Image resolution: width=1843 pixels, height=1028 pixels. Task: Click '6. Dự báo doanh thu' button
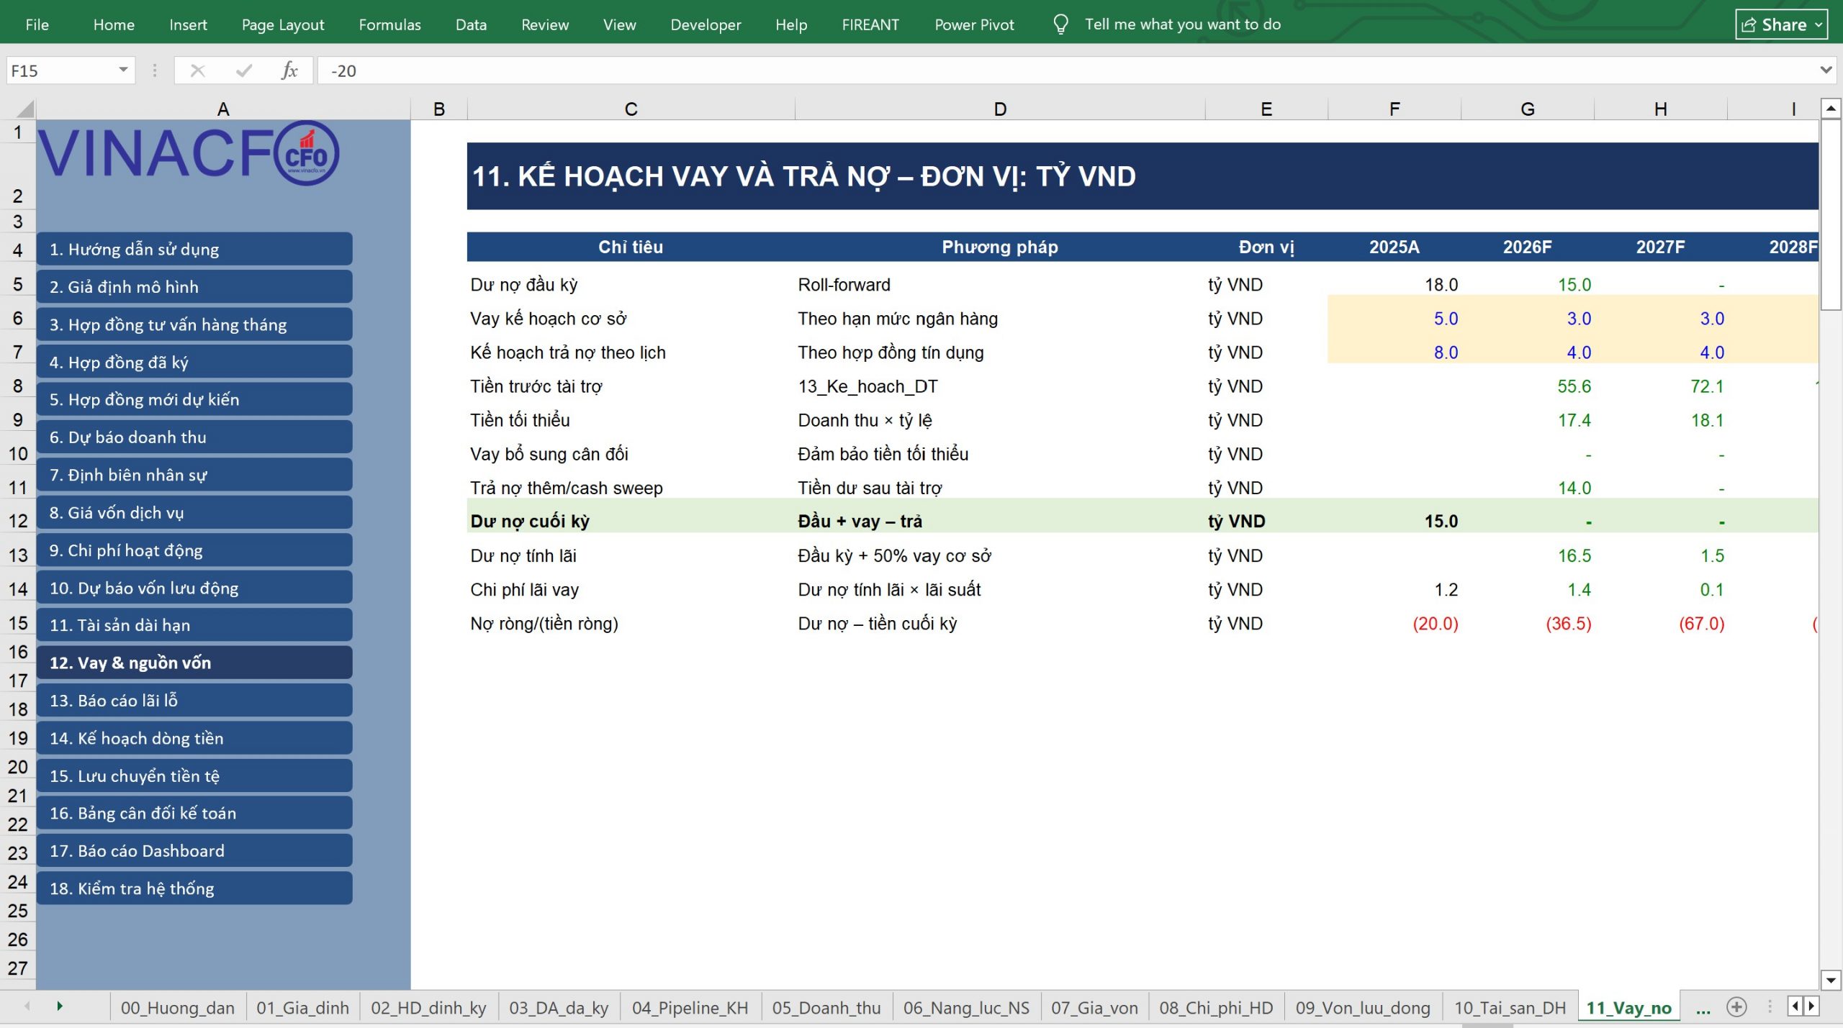194,437
